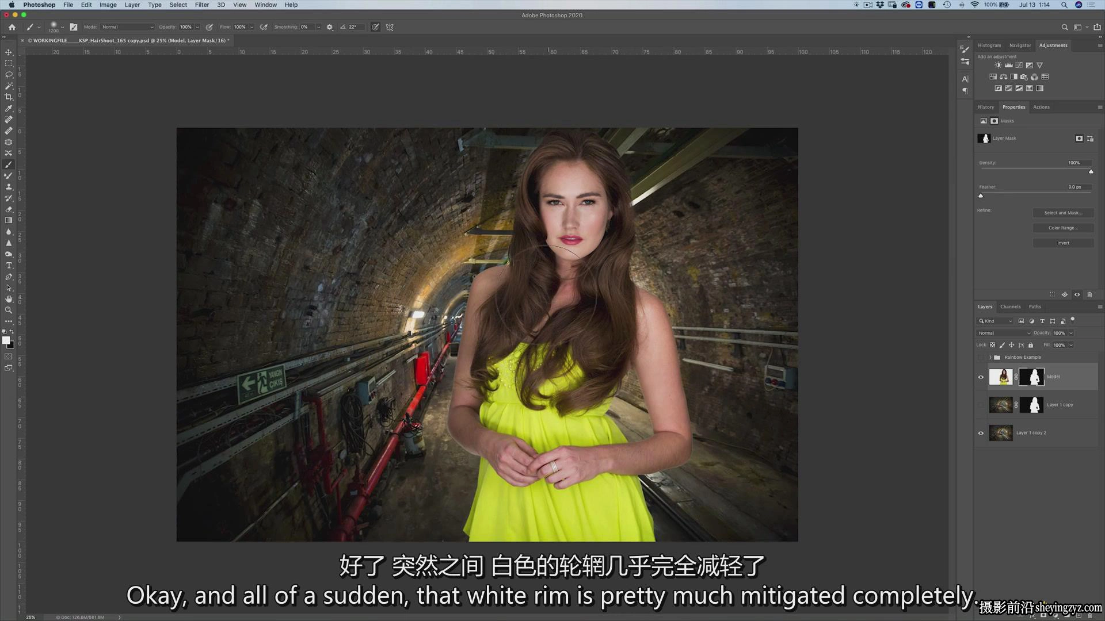The height and width of the screenshot is (621, 1105).
Task: Select the Rectangular Marquee tool
Action: (x=9, y=63)
